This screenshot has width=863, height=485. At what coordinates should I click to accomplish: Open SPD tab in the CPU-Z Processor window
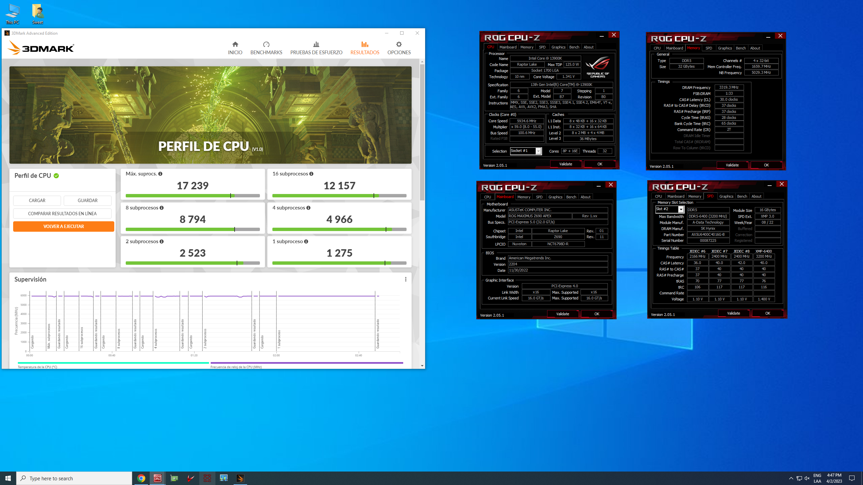pyautogui.click(x=542, y=47)
